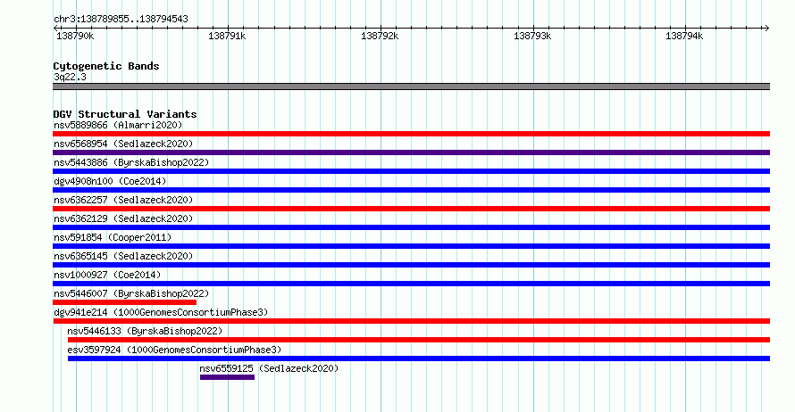Click the blue bar for esv3597924
This screenshot has height=412, width=795.
tap(419, 358)
